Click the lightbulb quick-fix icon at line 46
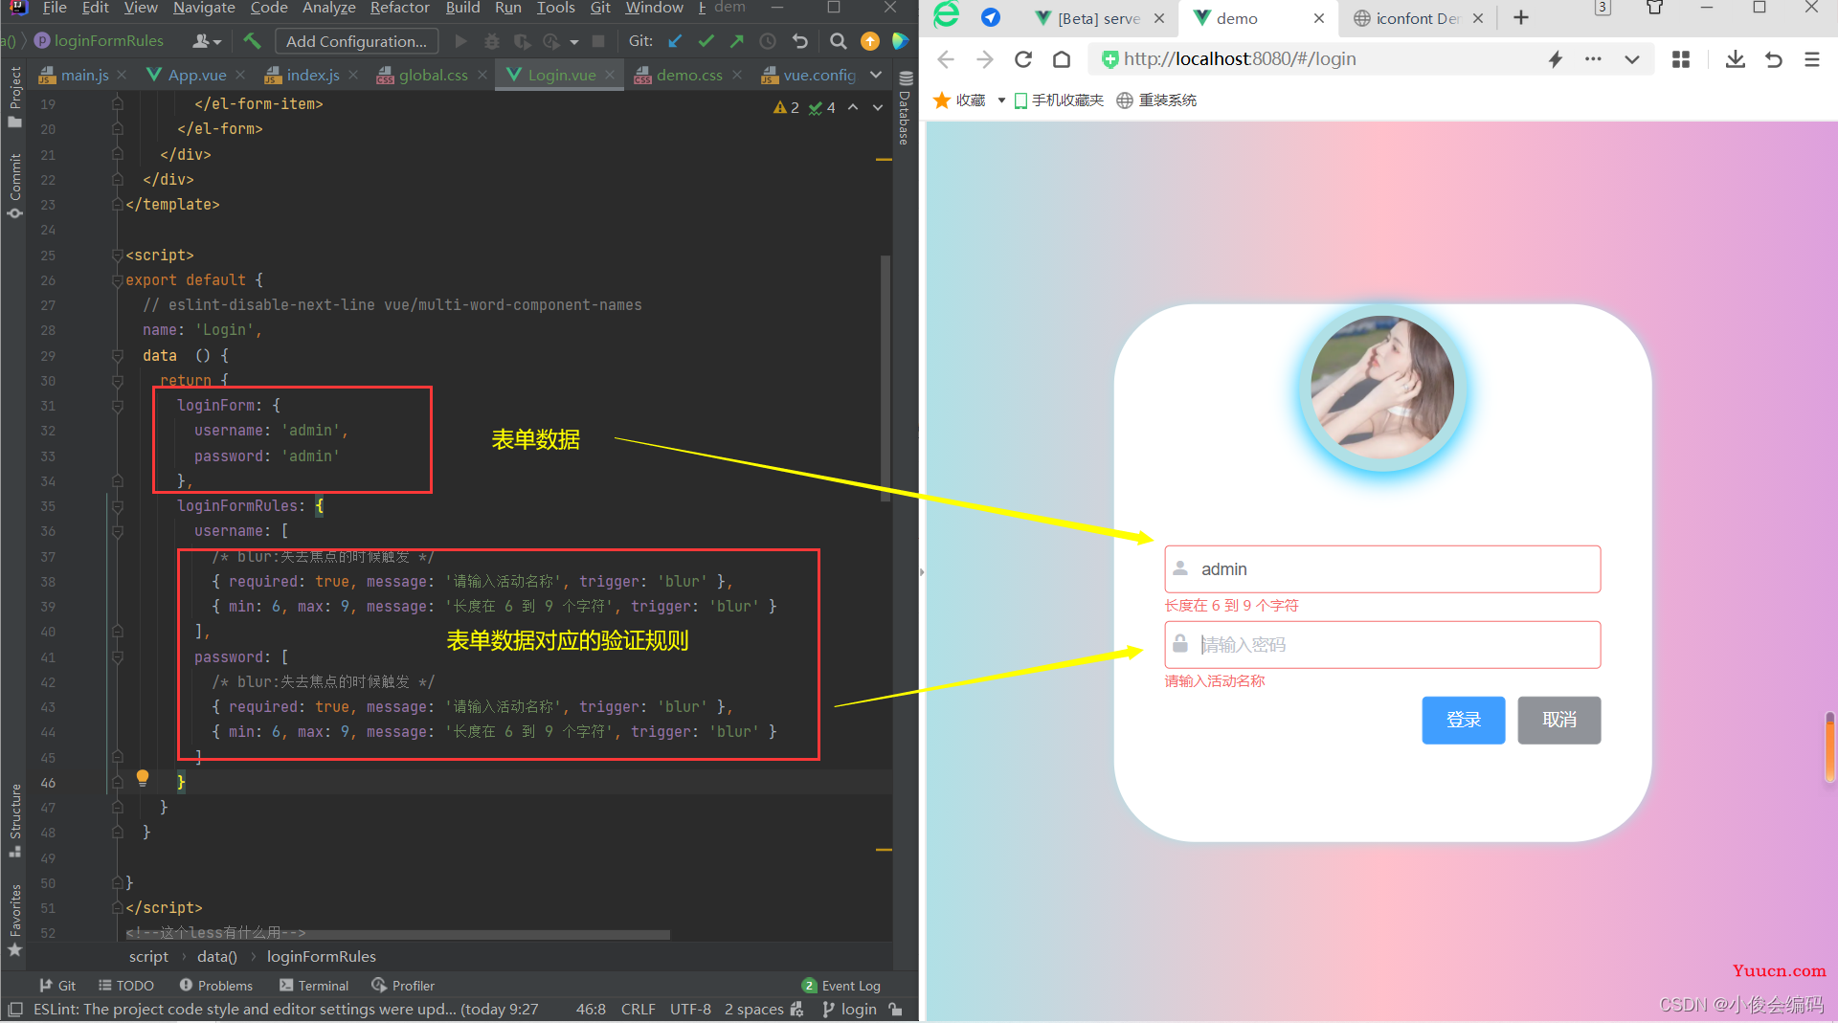1838x1023 pixels. pyautogui.click(x=143, y=778)
